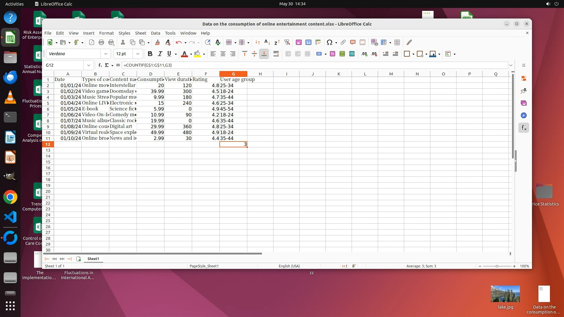Click the Clone Formatting paintbrush
This screenshot has width=564, height=317.
(x=157, y=42)
